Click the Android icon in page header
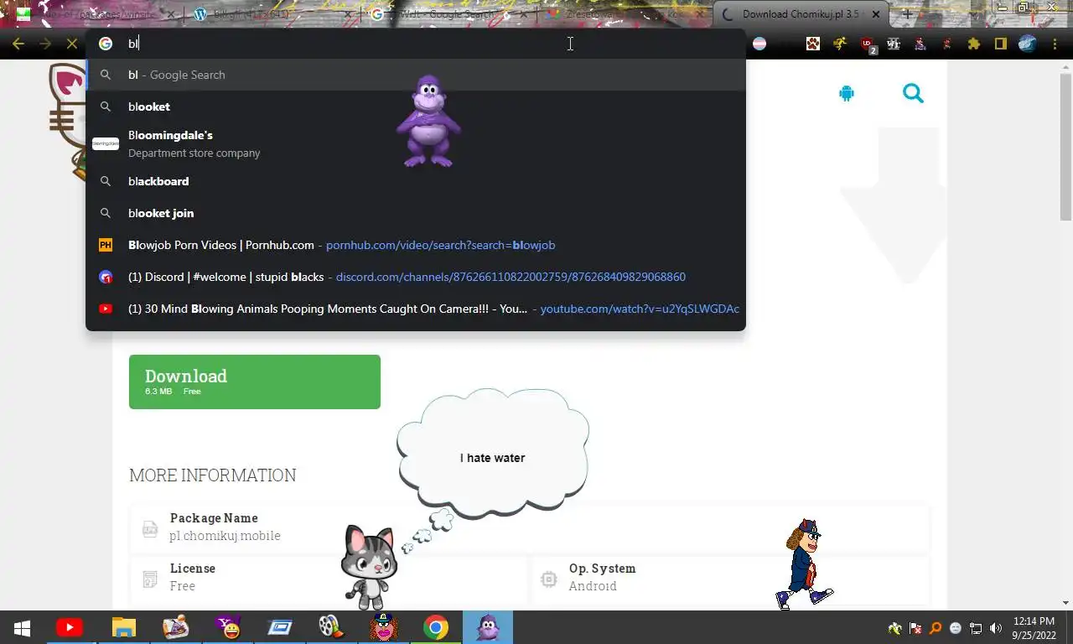The width and height of the screenshot is (1073, 644). coord(846,94)
